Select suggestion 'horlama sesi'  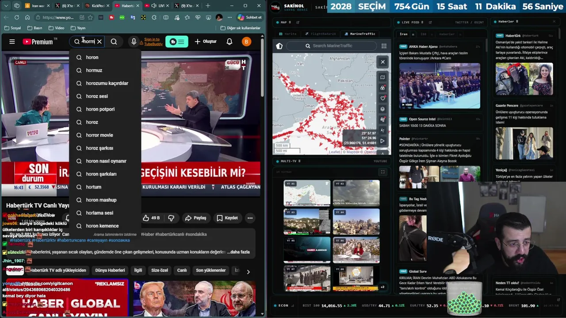point(105,213)
